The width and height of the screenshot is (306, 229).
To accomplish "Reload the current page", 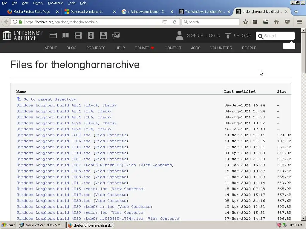I will [x=175, y=22].
